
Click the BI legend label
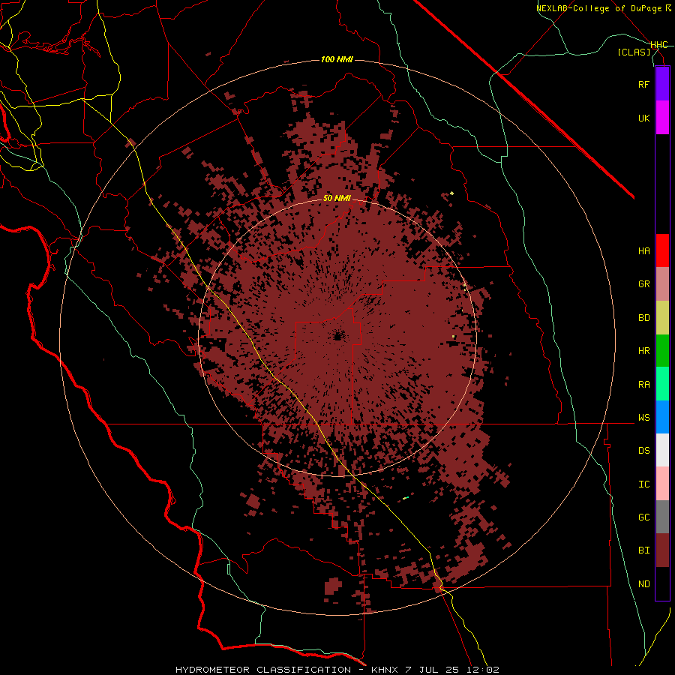pos(644,550)
